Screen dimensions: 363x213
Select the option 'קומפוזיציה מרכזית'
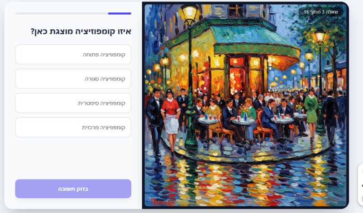point(73,127)
